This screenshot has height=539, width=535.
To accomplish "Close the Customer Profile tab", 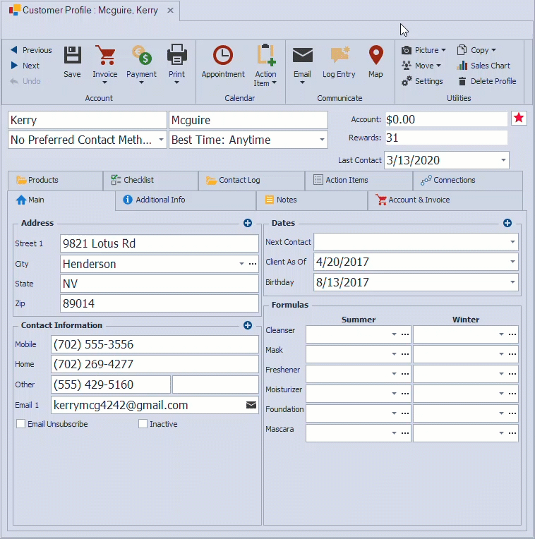I will click(x=170, y=11).
